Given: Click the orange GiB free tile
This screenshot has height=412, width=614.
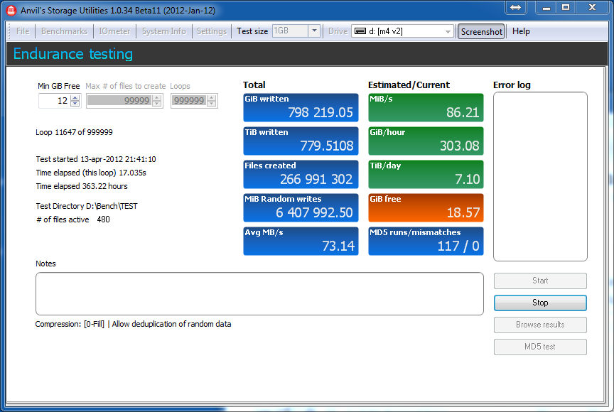Looking at the screenshot, I should 426,207.
